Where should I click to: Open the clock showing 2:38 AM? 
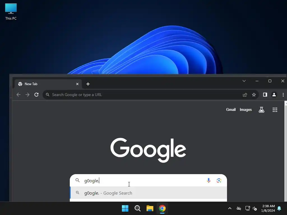(268, 208)
